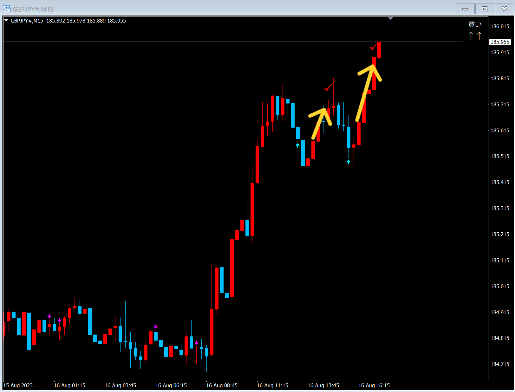This screenshot has width=515, height=392.
Task: Click the magenta down arrow near 06:15
Action: pos(156,326)
